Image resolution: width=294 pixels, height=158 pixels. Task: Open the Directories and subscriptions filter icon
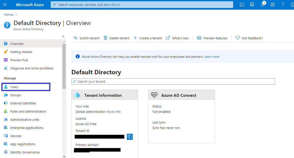pos(252,5)
